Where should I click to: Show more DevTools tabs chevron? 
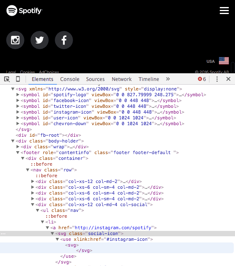[168, 79]
